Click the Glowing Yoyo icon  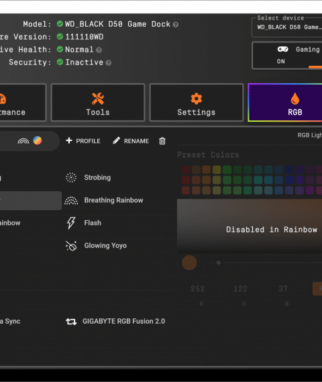click(x=71, y=246)
